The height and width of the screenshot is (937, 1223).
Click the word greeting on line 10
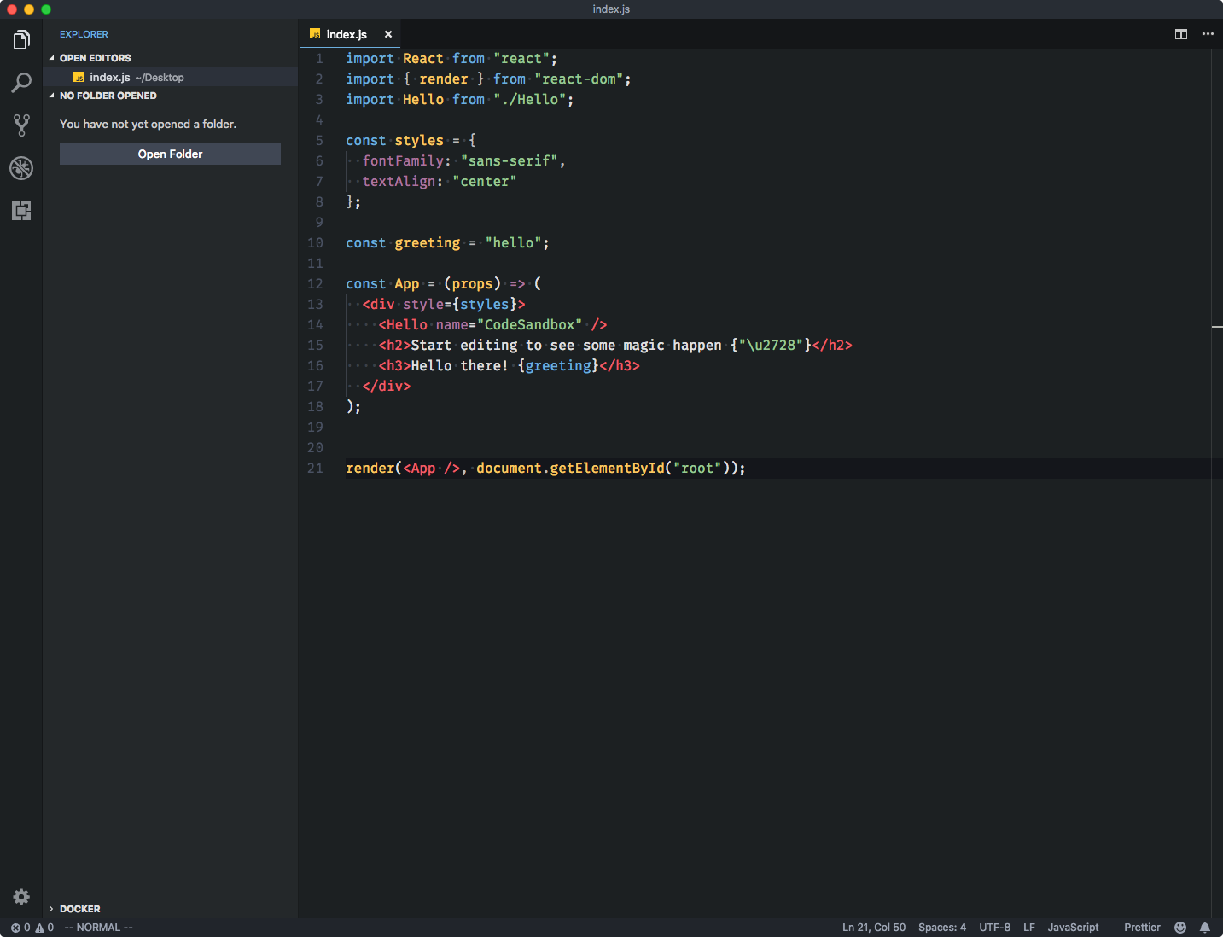pos(428,243)
